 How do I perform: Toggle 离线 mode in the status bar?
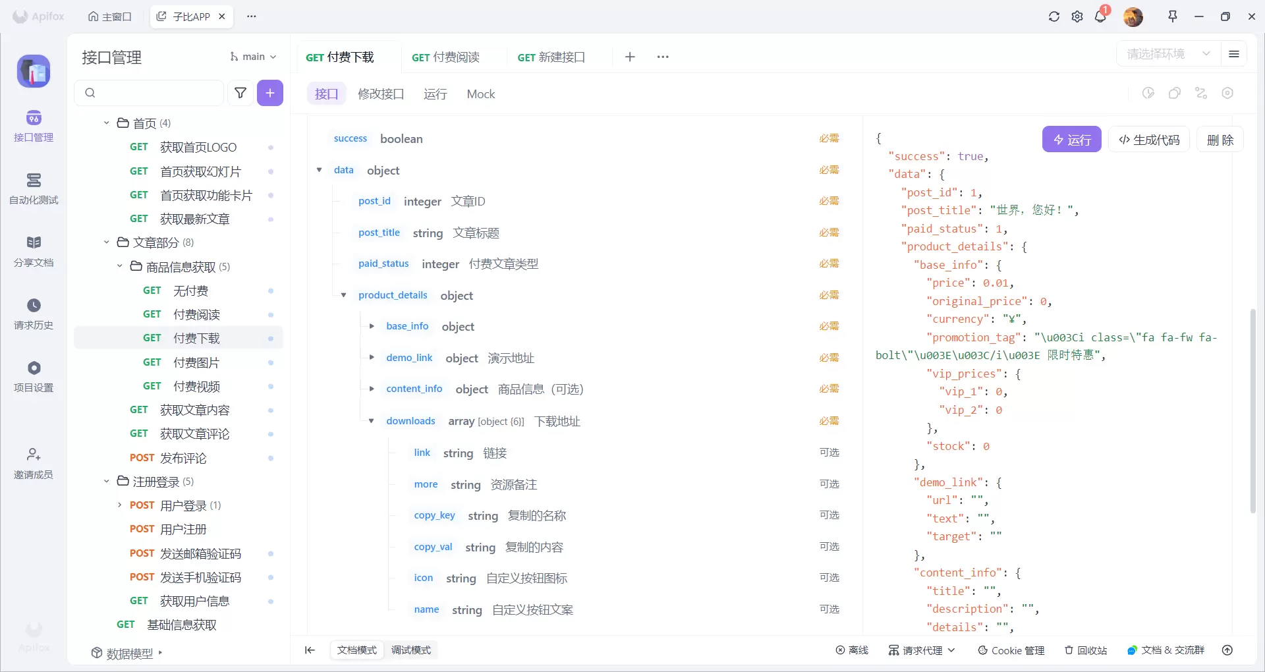pos(852,650)
